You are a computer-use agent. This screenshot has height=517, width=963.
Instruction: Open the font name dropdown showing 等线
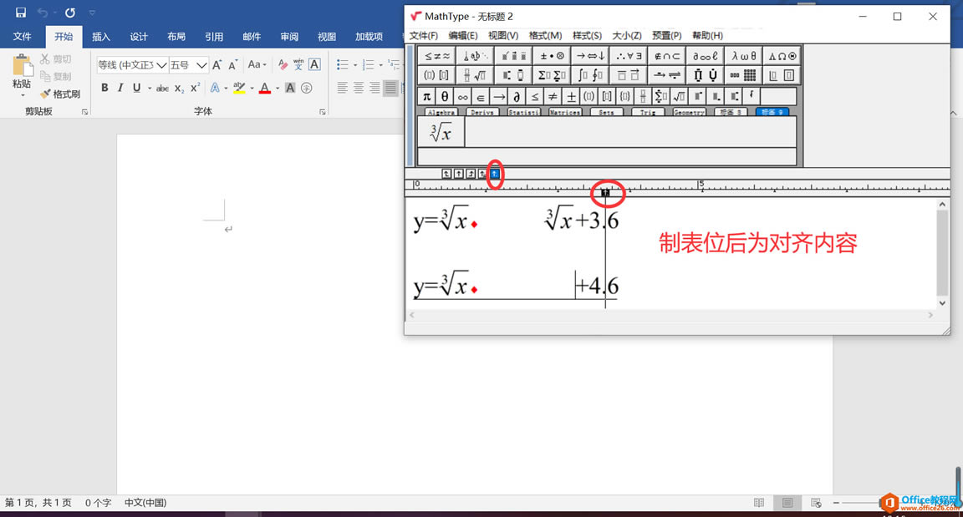161,64
